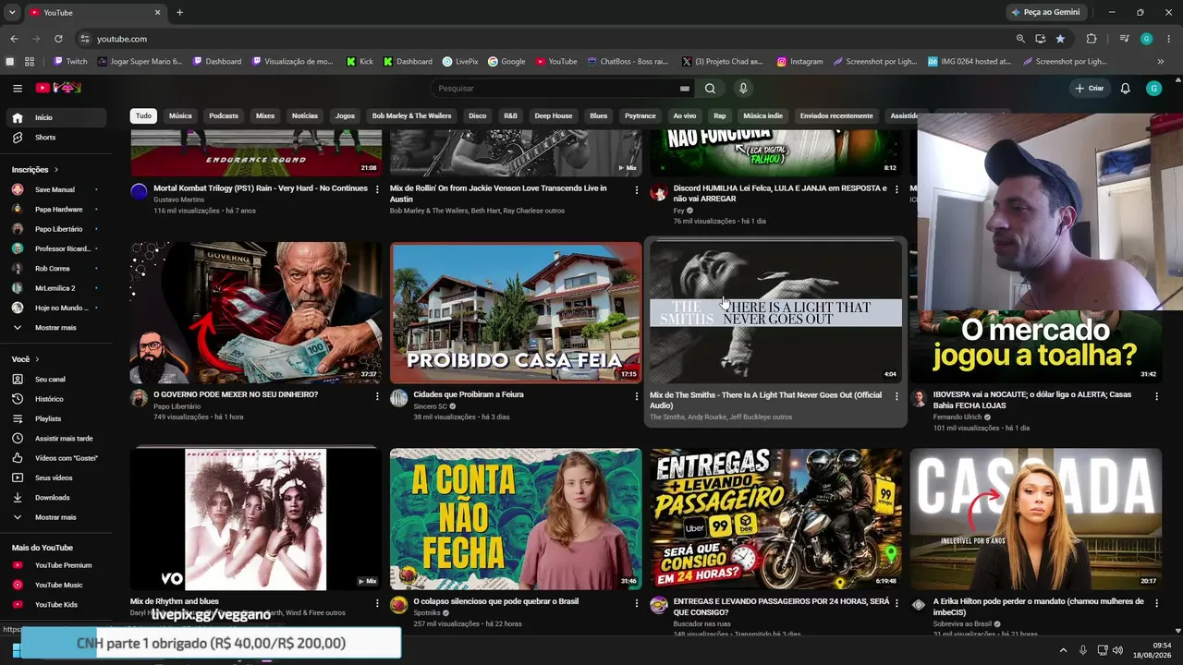Click the magnifying glass search button

tap(710, 89)
